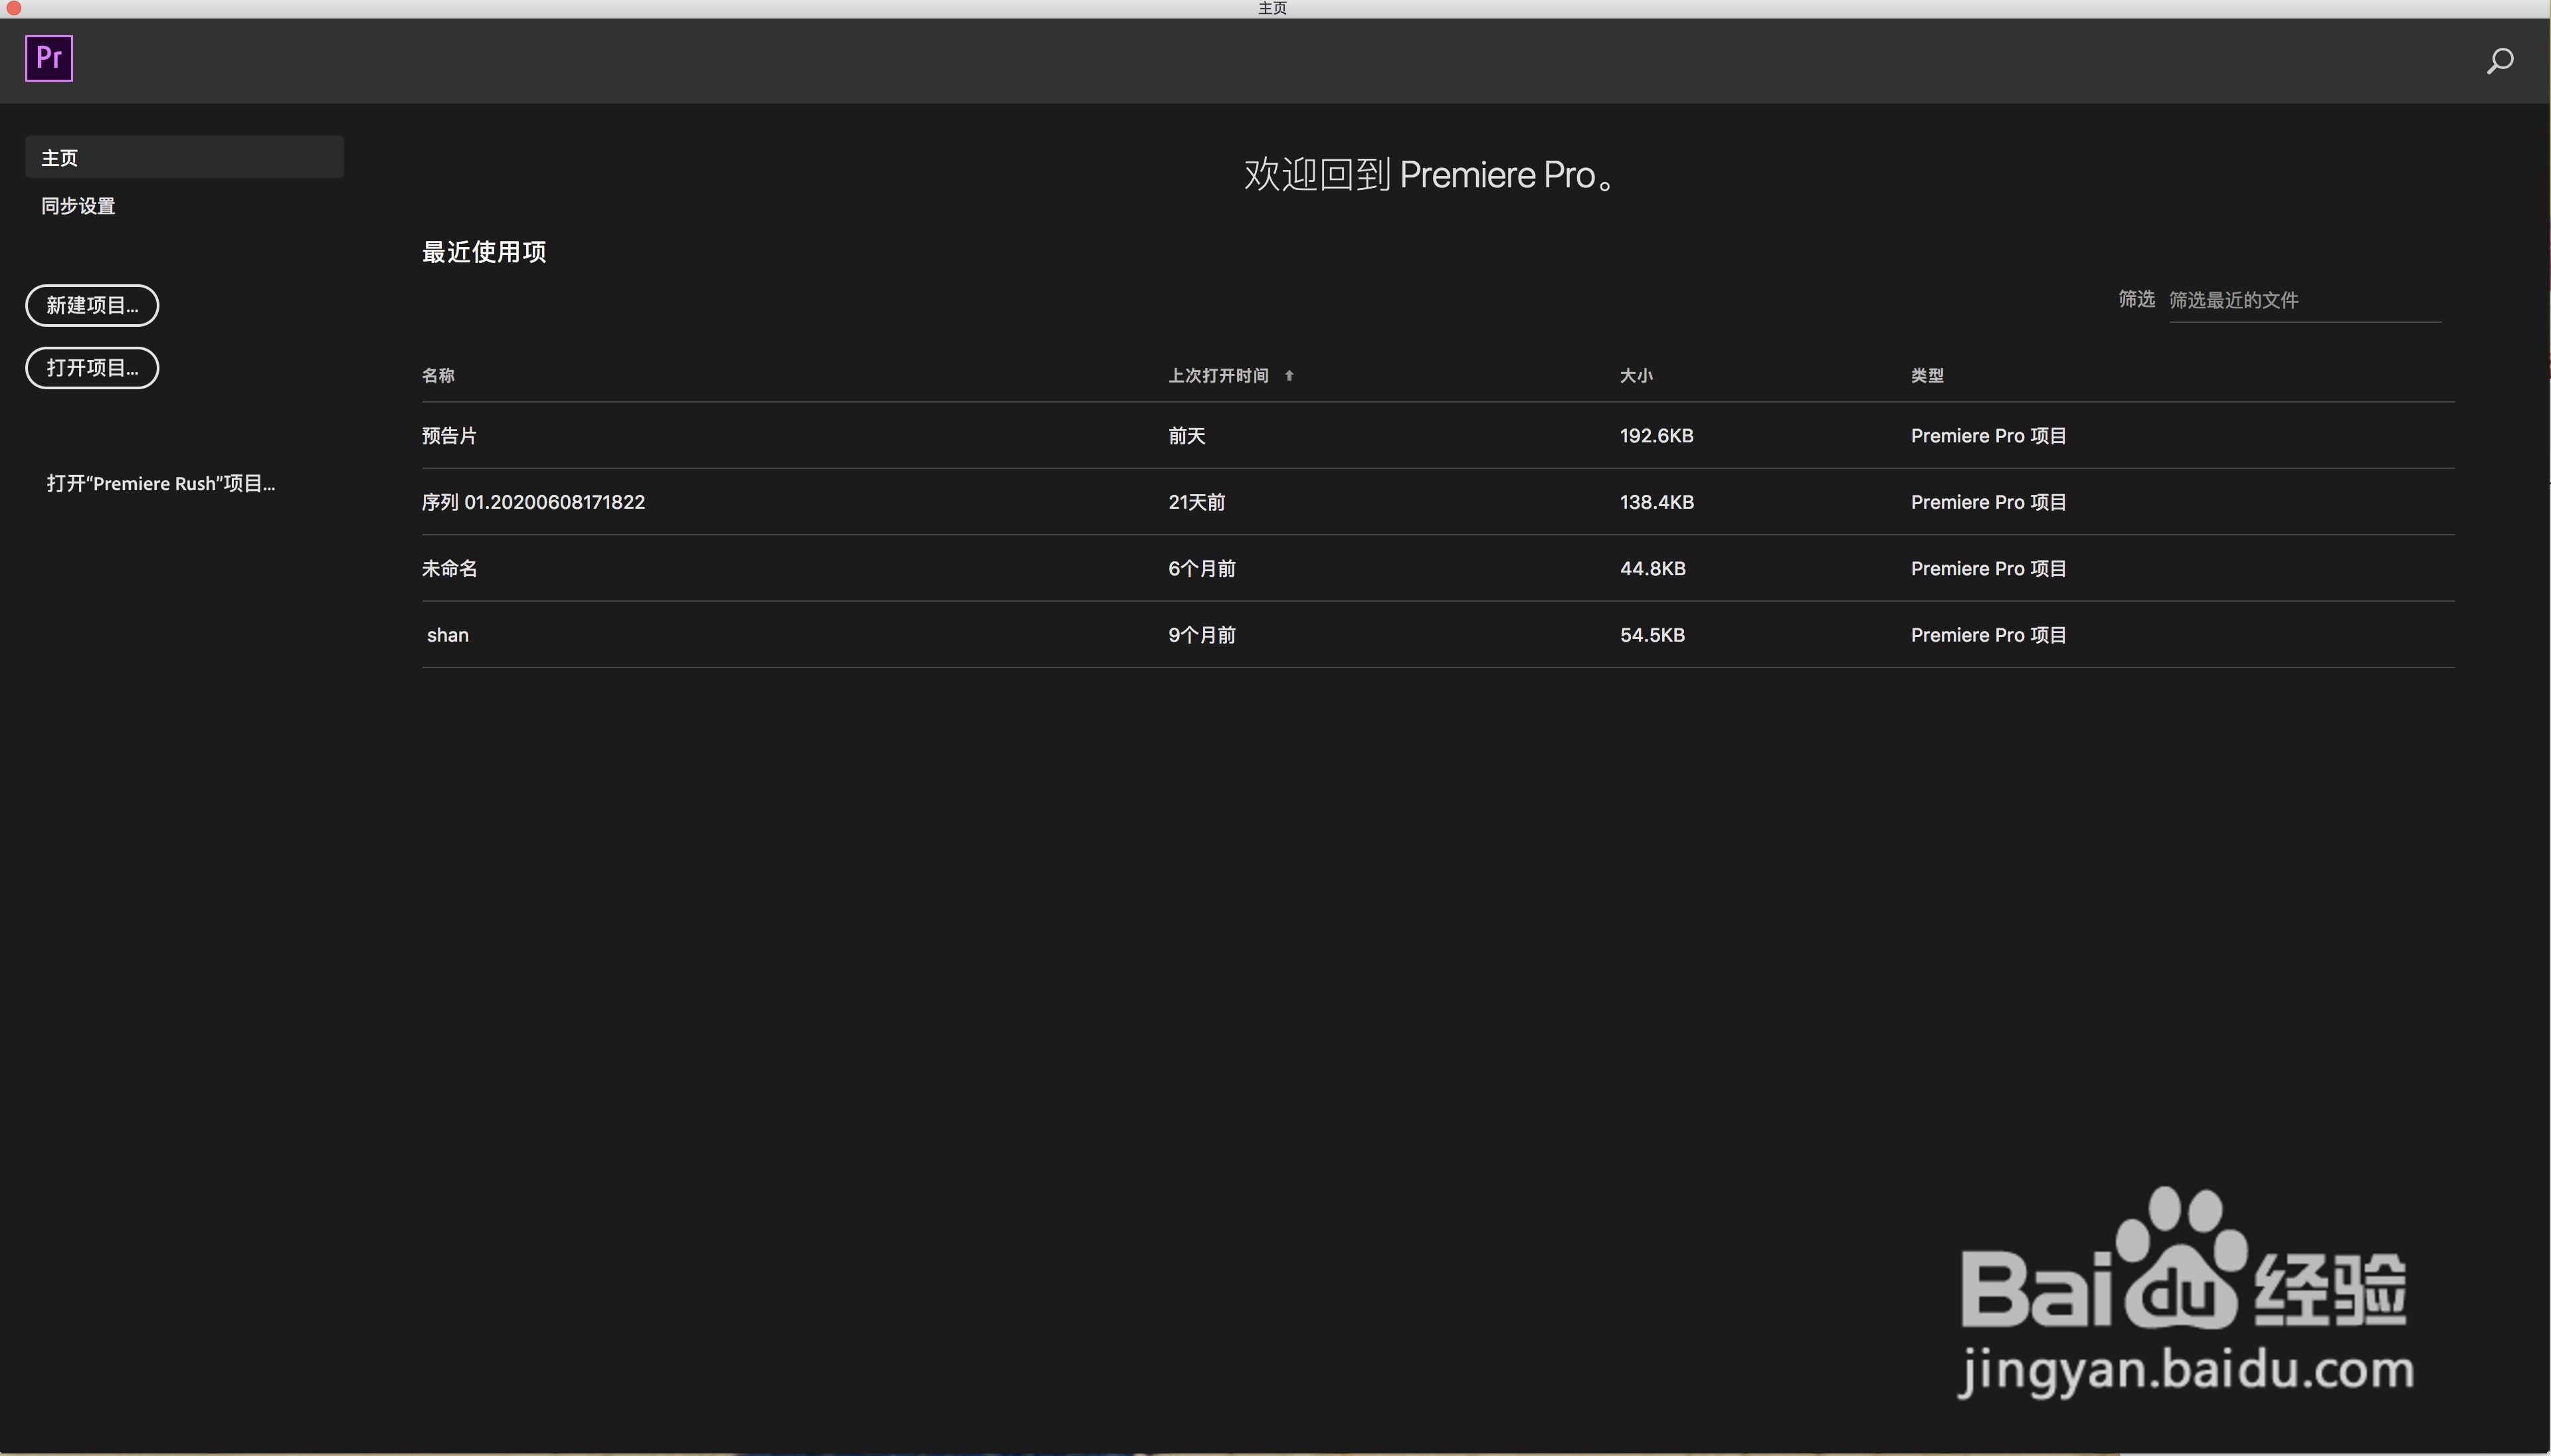Click the Premiere Pro logo icon

click(49, 58)
